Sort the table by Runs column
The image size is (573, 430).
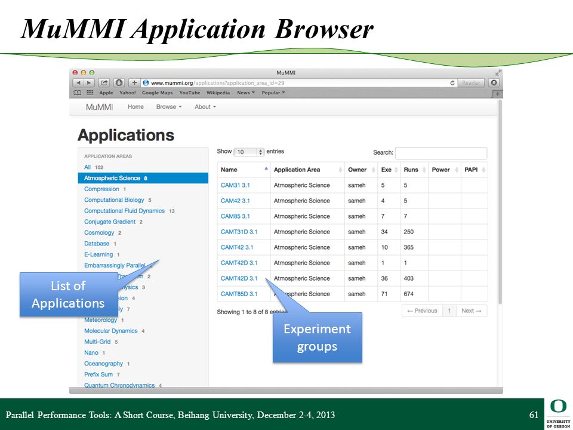click(414, 170)
